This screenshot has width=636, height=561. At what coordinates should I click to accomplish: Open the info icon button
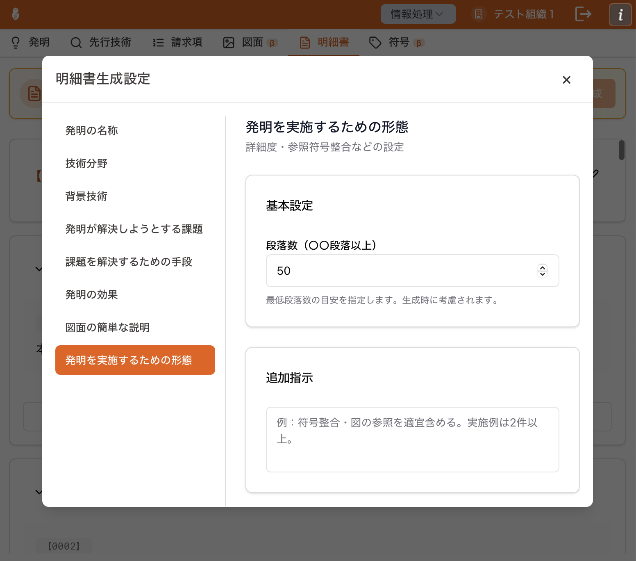click(x=620, y=15)
